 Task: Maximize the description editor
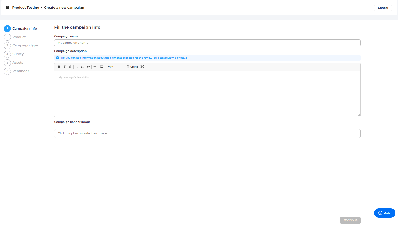pyautogui.click(x=142, y=67)
